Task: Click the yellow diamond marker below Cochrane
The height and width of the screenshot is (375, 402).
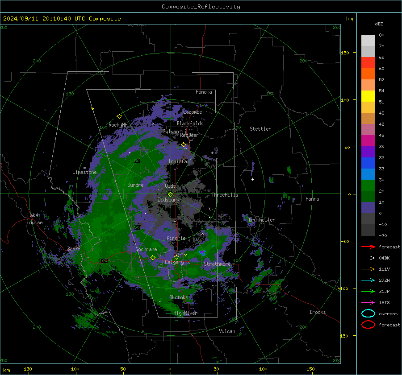Action: (x=153, y=257)
